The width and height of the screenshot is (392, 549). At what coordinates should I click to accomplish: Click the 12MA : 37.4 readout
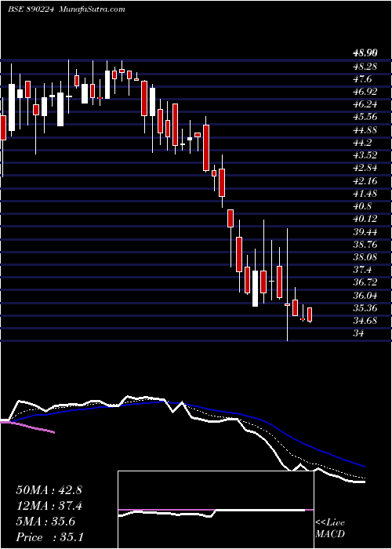(49, 506)
